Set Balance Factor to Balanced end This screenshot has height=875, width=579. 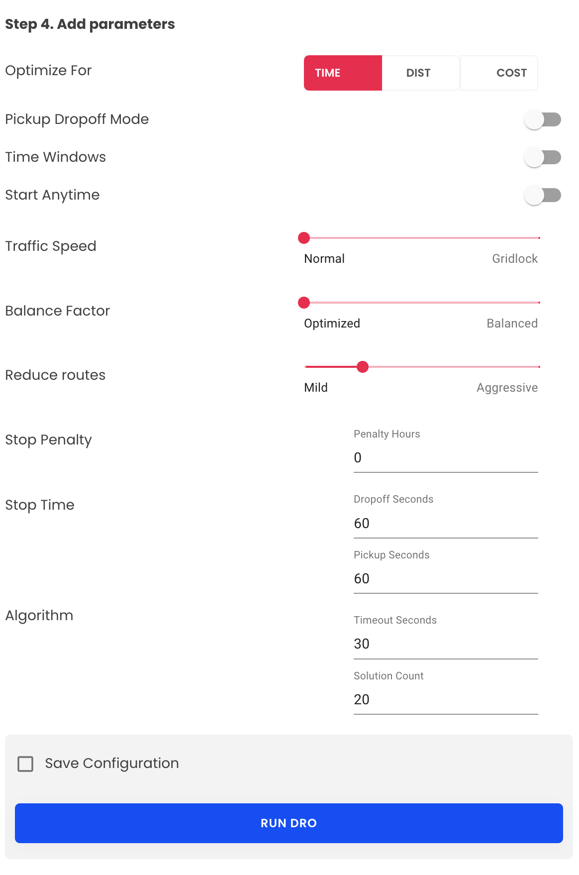pos(539,303)
